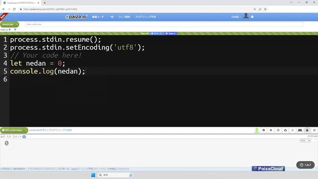Click the share arrow icon in bottom toolbar
318x179 pixels.
(x=315, y=130)
